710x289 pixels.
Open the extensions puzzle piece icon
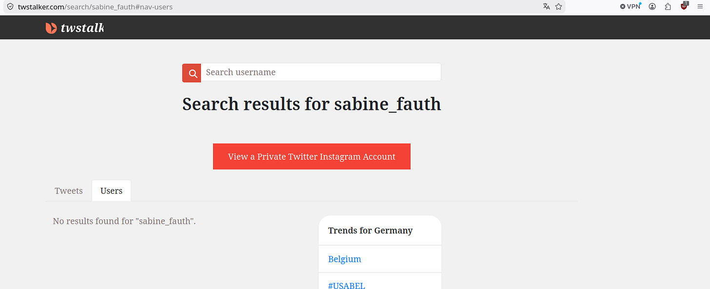(668, 7)
